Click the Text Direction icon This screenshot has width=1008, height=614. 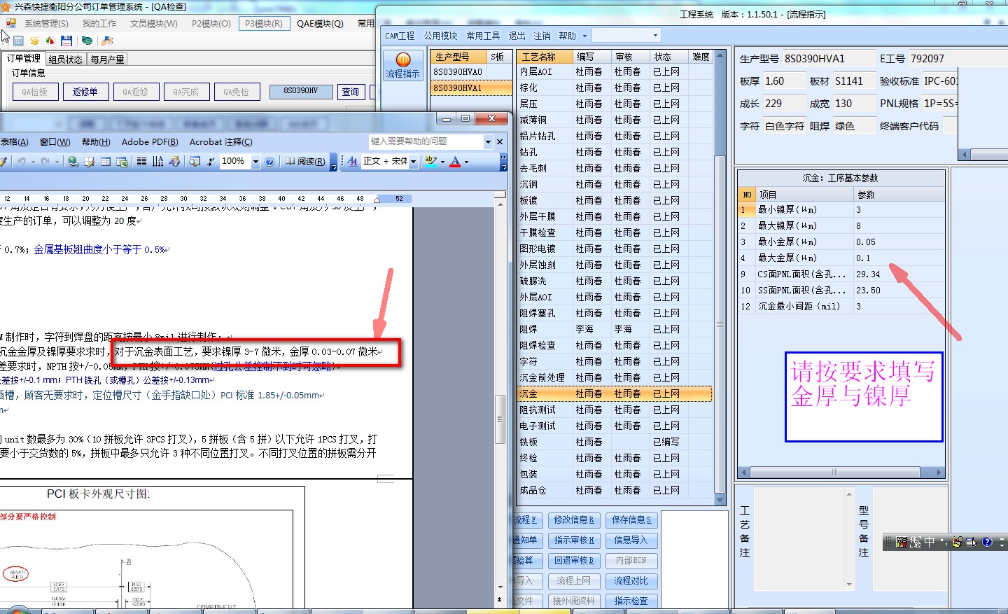[x=157, y=162]
